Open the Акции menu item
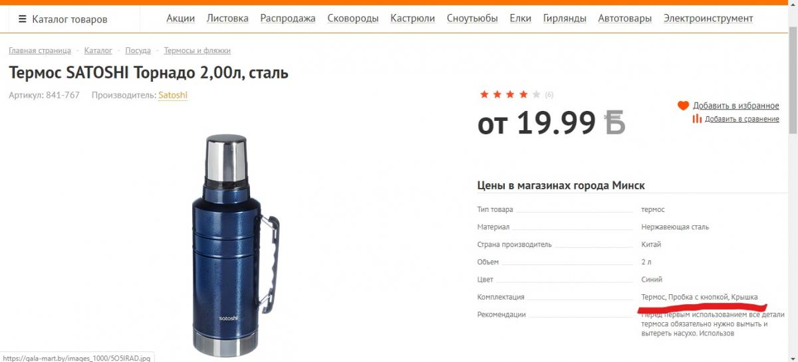The width and height of the screenshot is (798, 362). (x=180, y=19)
